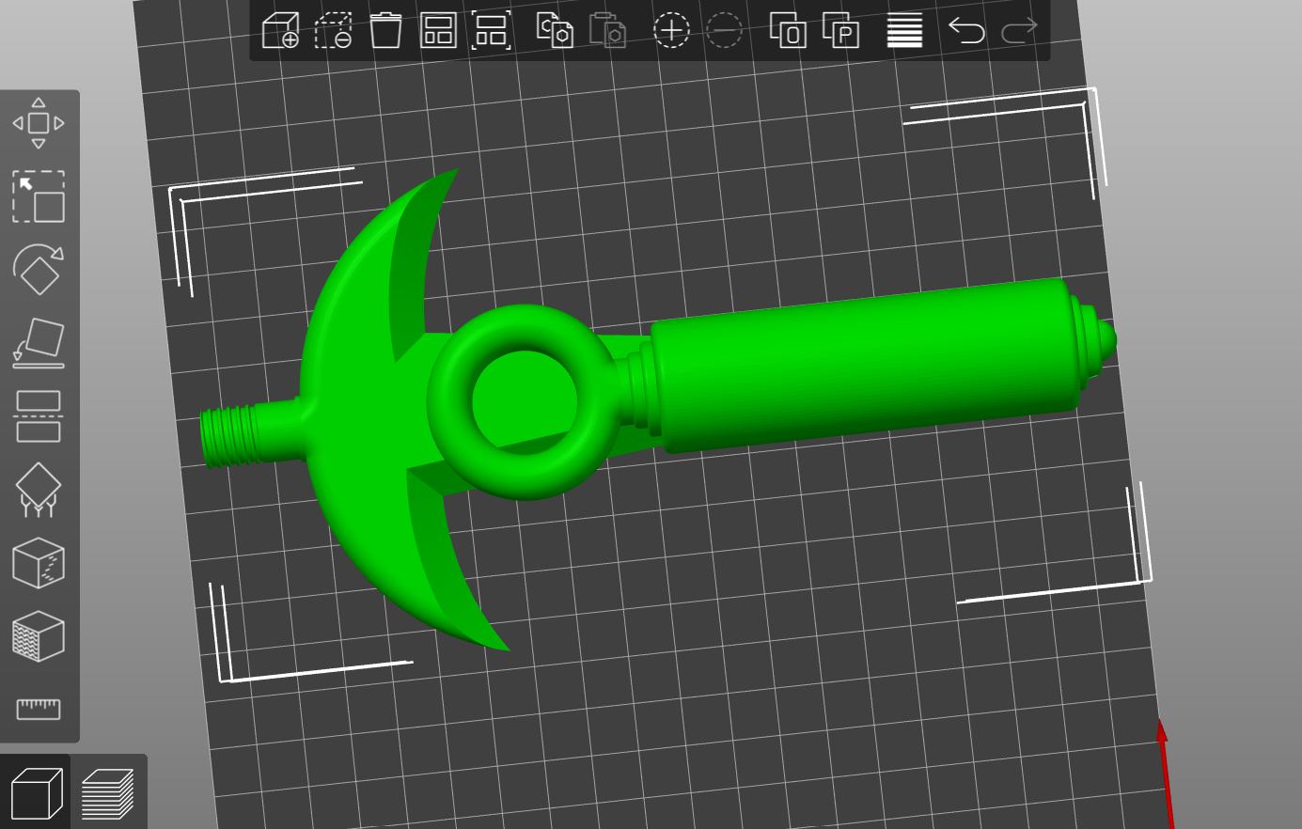Open the Seam painting tool
Image resolution: width=1302 pixels, height=829 pixels.
tap(39, 563)
